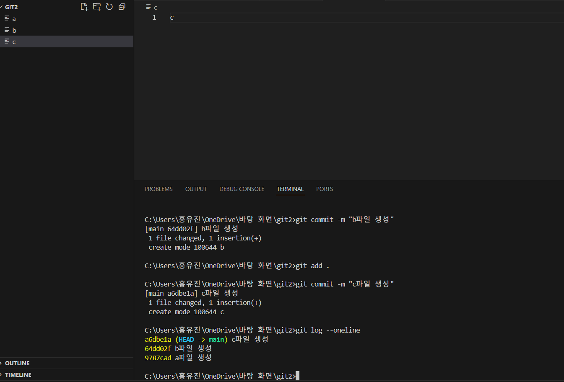Refresh the explorer file list
Viewport: 564px width, 382px height.
109,7
